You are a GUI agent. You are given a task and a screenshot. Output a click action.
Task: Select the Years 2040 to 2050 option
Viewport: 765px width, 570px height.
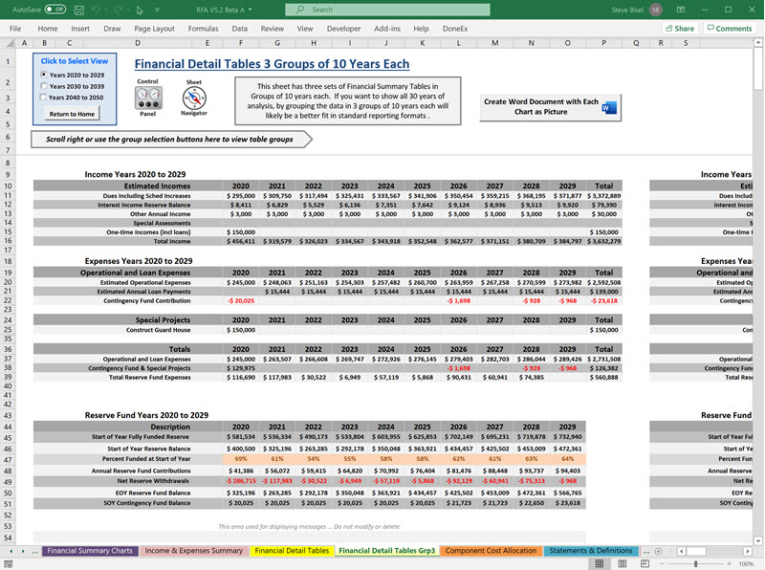pyautogui.click(x=44, y=98)
